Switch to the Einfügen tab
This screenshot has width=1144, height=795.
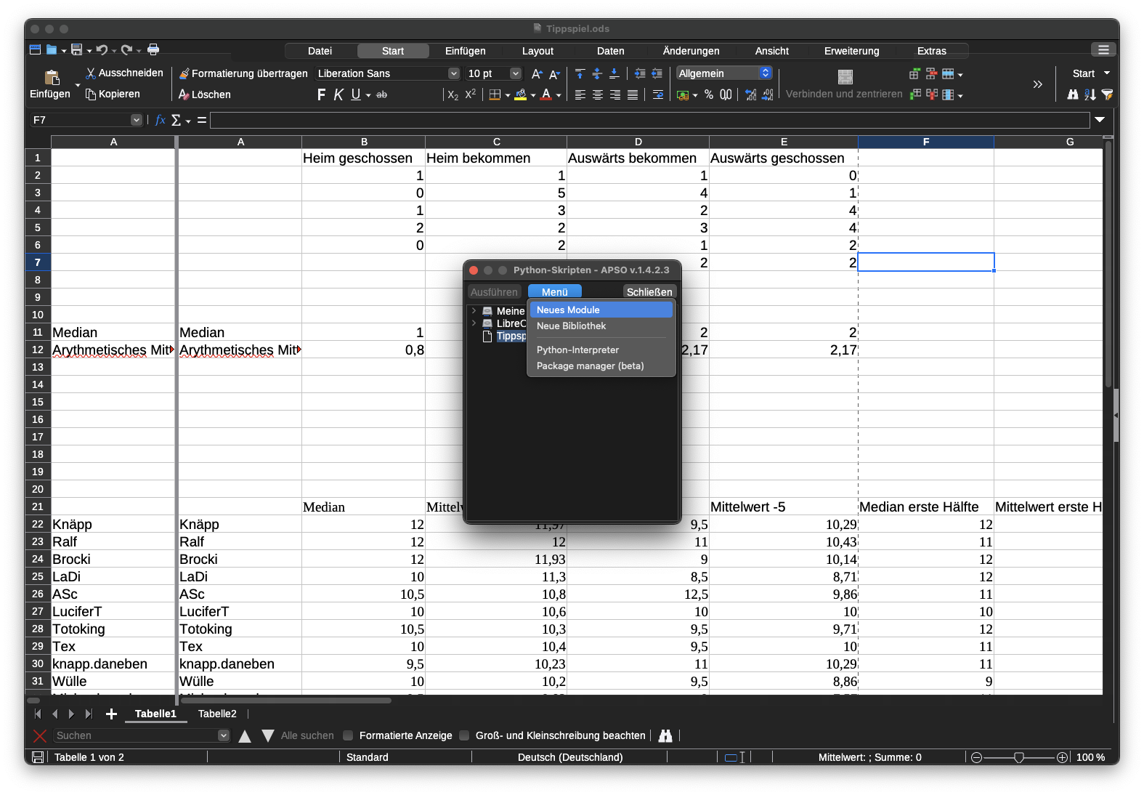click(465, 51)
